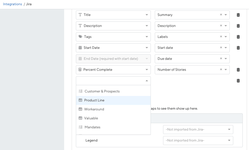The image size is (249, 150).
Task: Click the Mandates list icon
Action: [81, 127]
